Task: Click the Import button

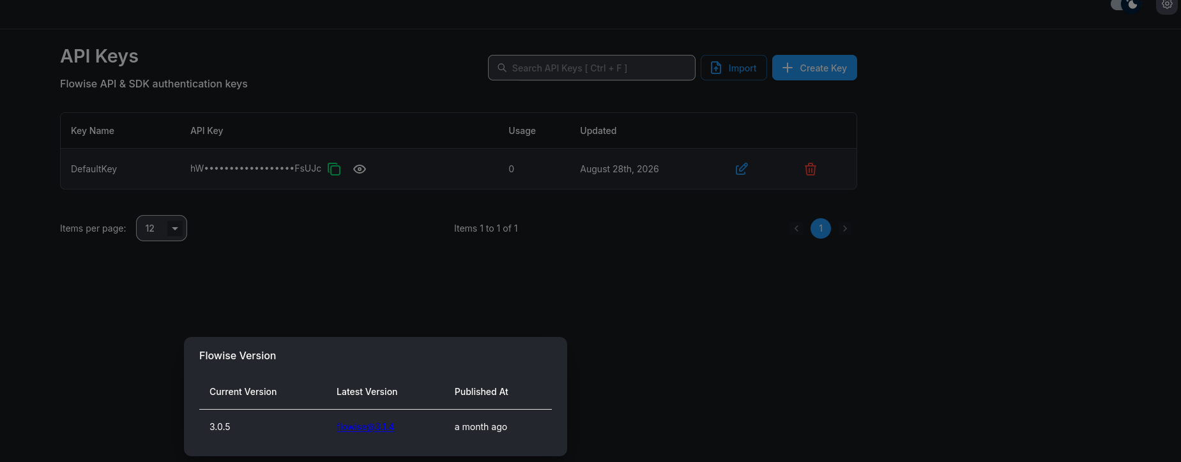Action: pos(734,68)
